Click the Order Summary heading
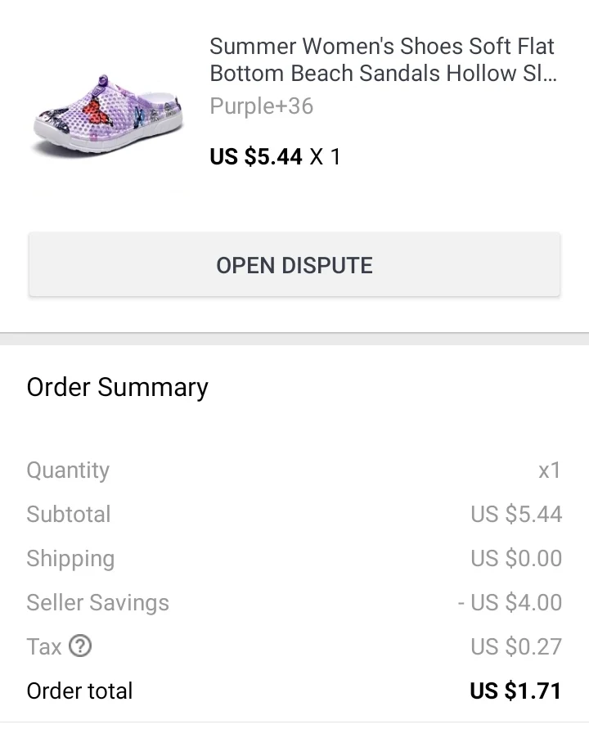589x729 pixels. click(118, 387)
